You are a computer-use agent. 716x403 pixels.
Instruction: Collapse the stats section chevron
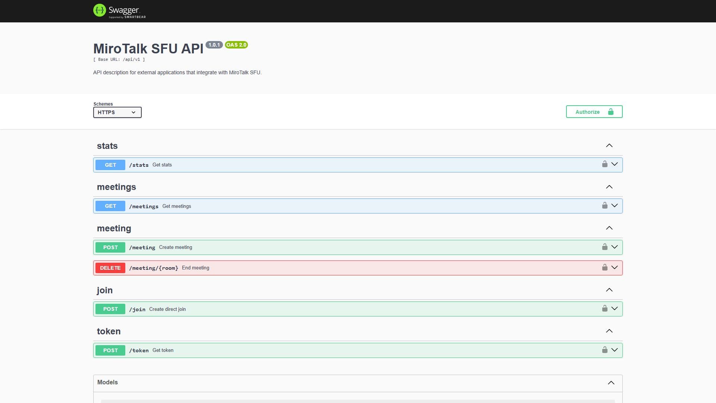coord(609,146)
